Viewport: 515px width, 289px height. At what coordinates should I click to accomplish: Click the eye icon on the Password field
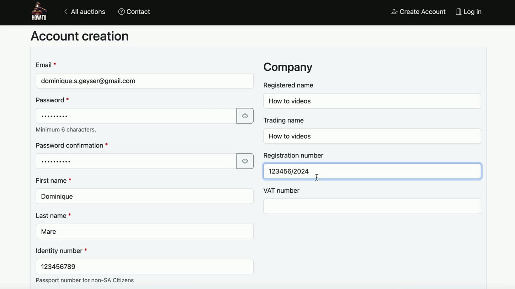point(245,116)
